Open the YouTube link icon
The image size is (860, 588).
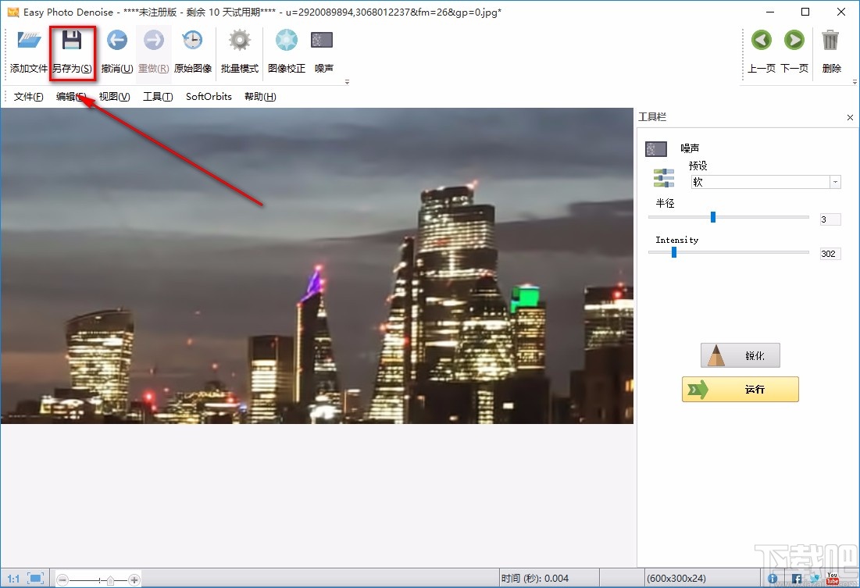click(833, 578)
